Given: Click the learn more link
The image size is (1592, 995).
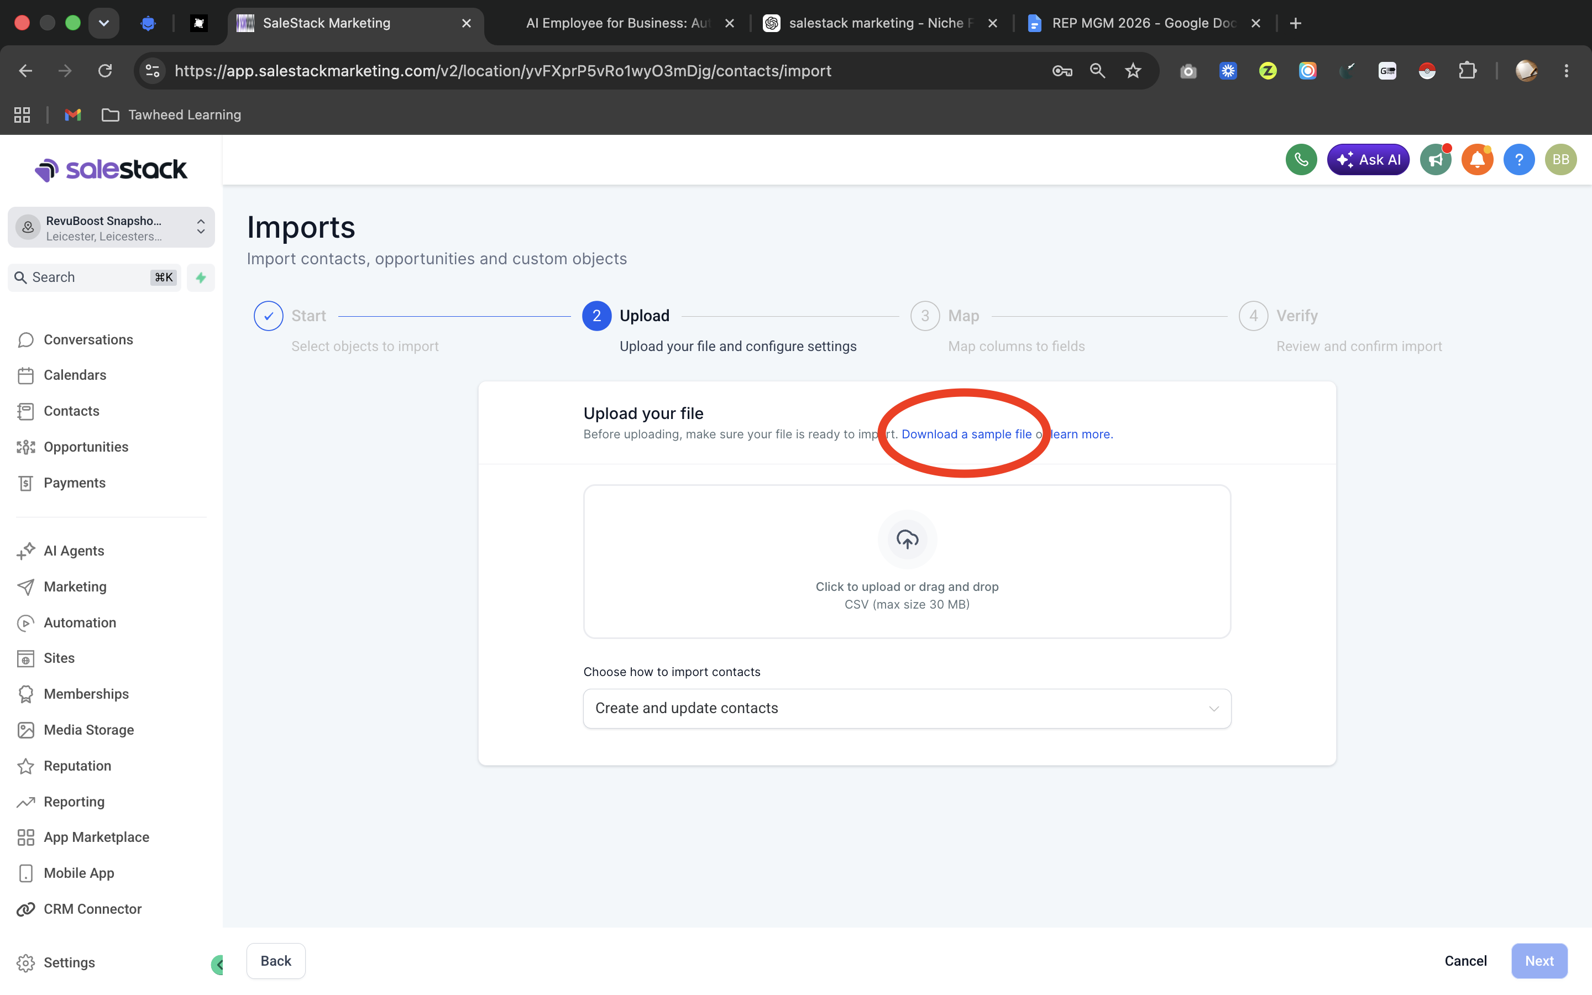Looking at the screenshot, I should click(1080, 434).
